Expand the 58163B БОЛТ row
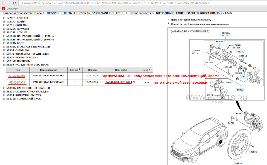 [x=4, y=43]
